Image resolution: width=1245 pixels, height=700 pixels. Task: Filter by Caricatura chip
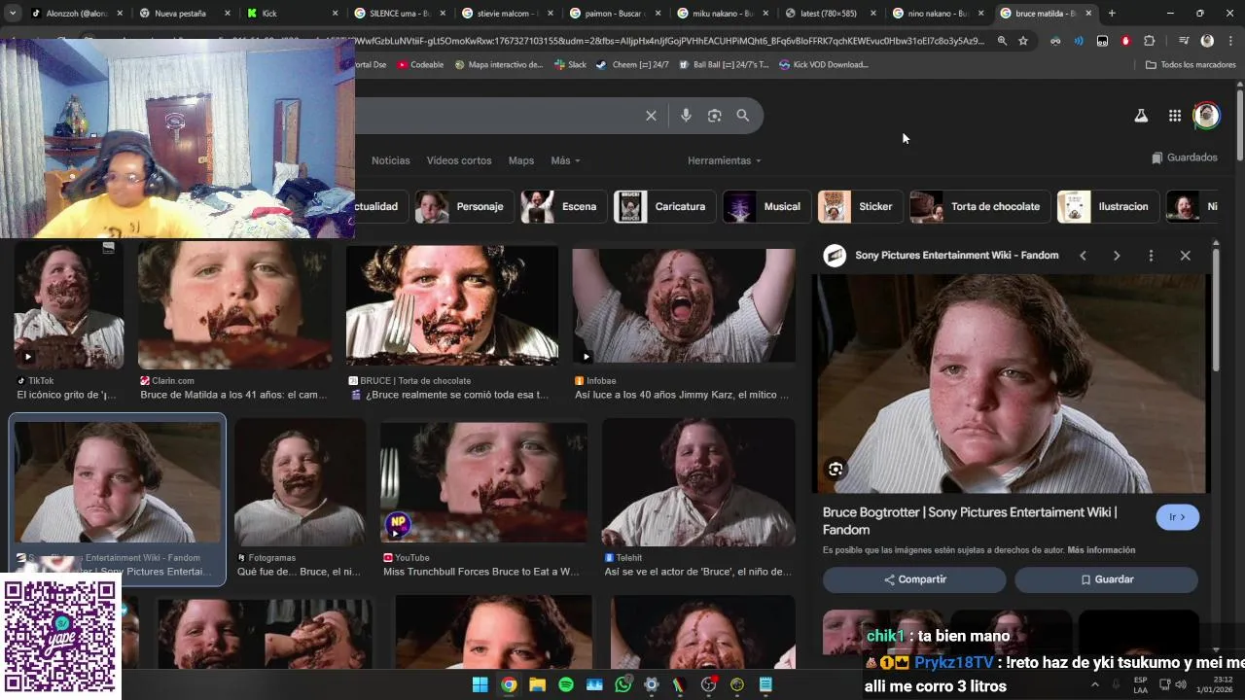click(665, 206)
